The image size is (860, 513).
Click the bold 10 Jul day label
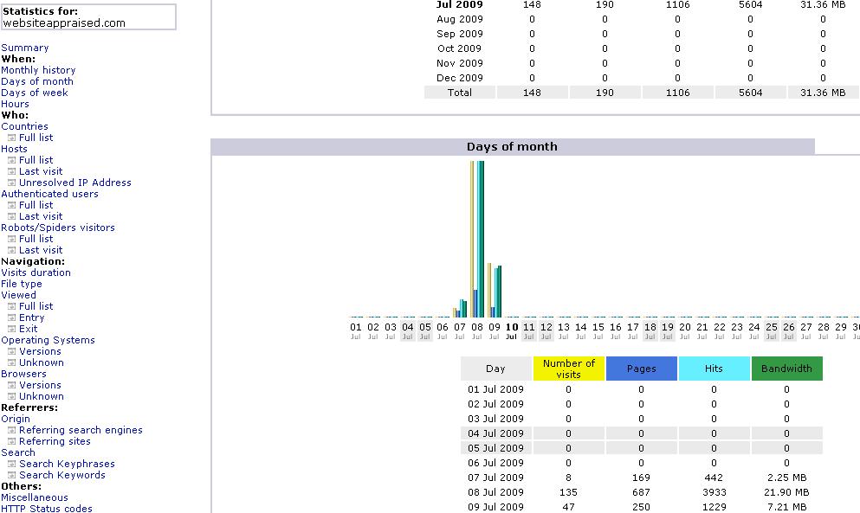click(x=512, y=330)
